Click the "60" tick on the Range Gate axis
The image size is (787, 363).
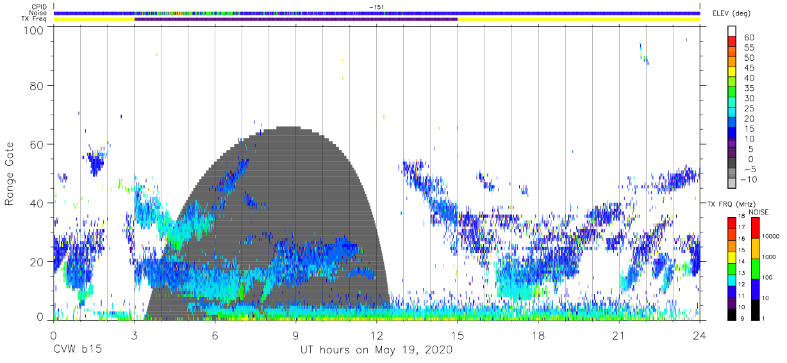[37, 144]
